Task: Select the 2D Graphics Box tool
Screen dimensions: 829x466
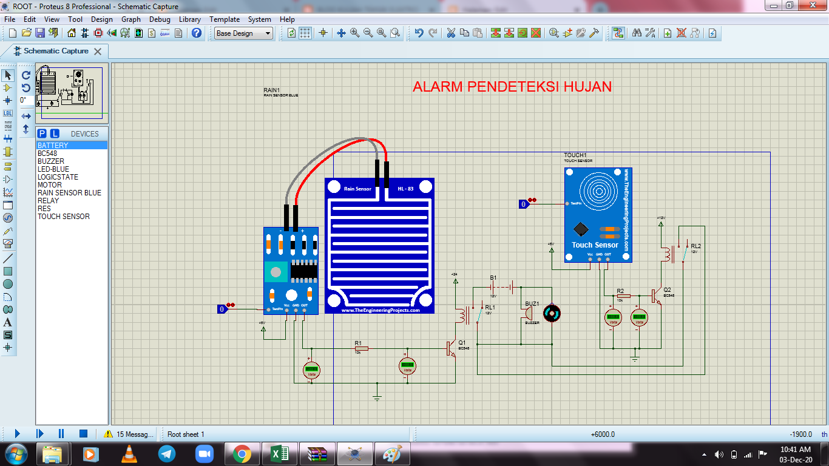Action: pos(8,271)
